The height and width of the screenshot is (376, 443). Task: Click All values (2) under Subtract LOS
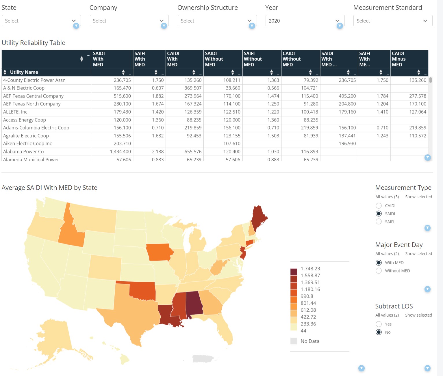(387, 315)
